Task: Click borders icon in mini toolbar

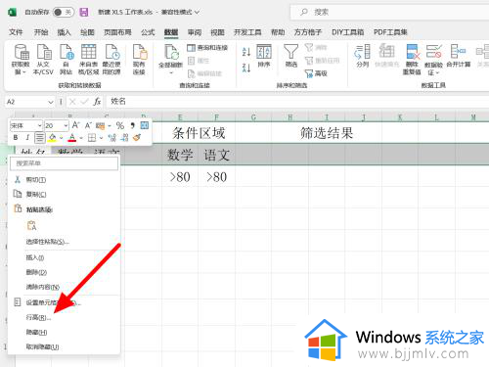Action: 92,138
